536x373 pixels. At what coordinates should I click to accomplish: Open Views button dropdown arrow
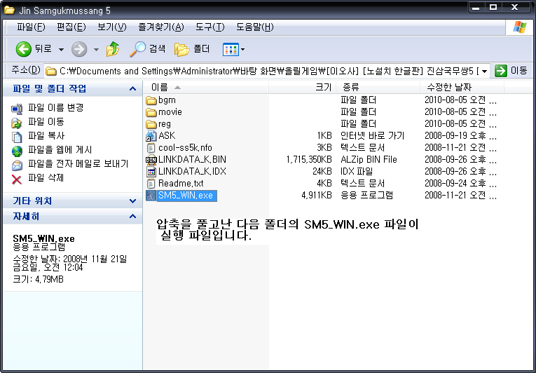(x=242, y=50)
